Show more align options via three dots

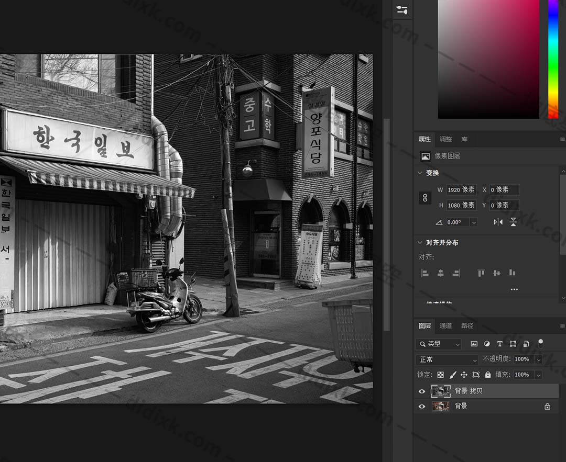coord(515,289)
